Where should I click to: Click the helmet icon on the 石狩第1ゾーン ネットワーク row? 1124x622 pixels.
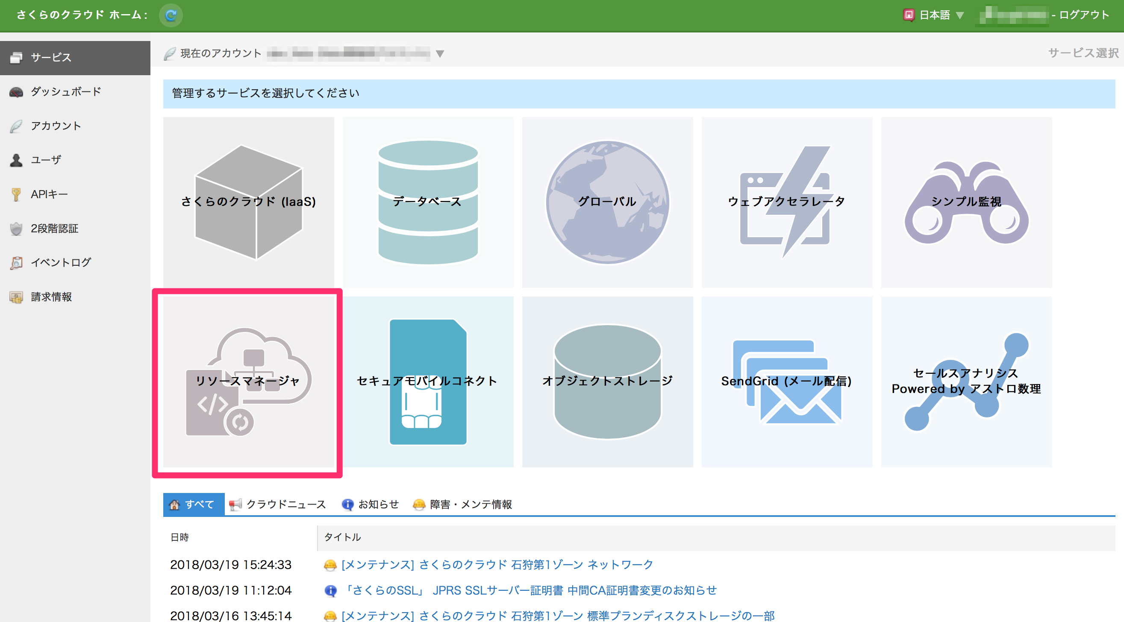pyautogui.click(x=330, y=565)
